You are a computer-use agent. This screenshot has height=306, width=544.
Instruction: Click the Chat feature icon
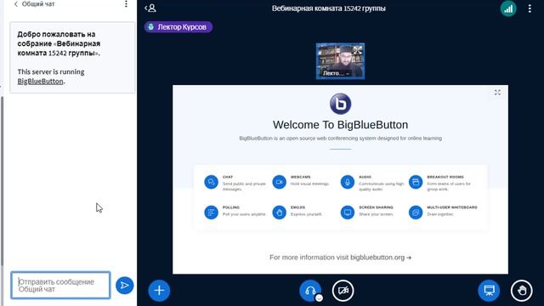pos(211,182)
